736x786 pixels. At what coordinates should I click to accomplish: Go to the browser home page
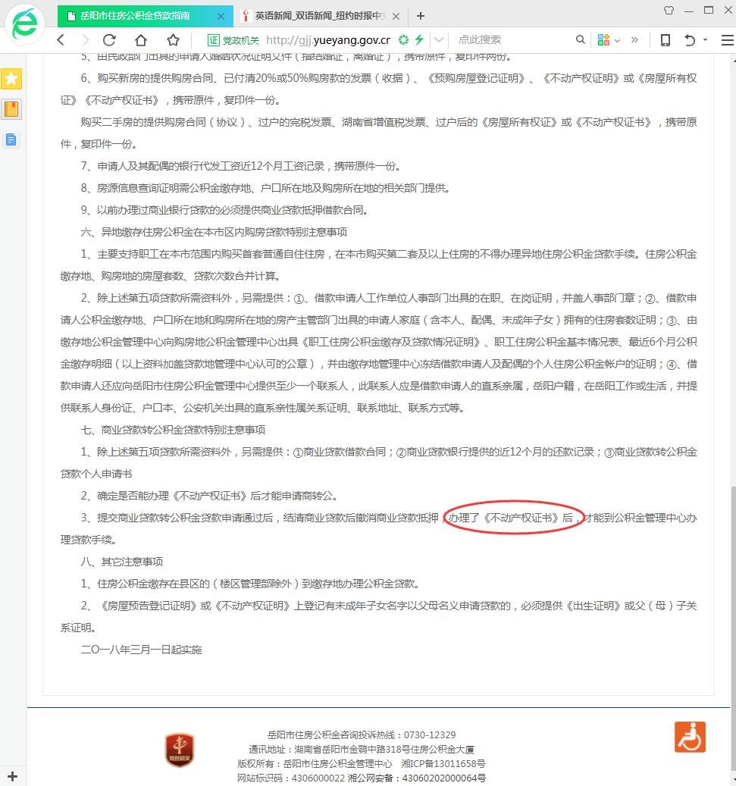[142, 40]
